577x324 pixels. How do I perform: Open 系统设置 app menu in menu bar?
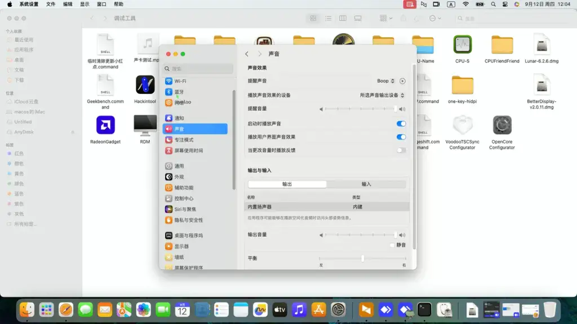click(x=29, y=4)
